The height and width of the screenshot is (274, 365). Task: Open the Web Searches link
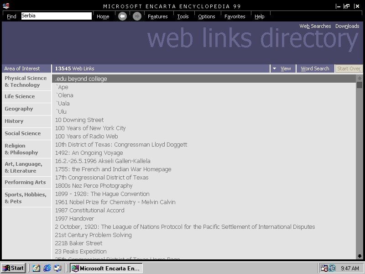[x=315, y=26]
